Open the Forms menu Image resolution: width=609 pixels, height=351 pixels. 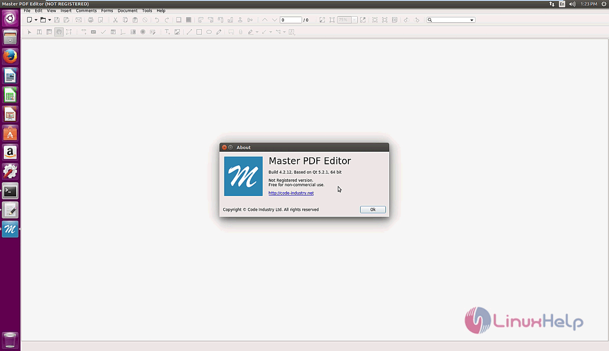[107, 10]
